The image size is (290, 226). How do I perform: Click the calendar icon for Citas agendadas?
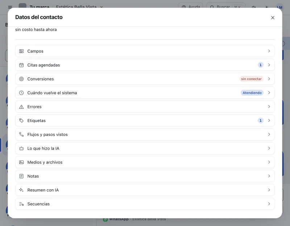pyautogui.click(x=21, y=65)
